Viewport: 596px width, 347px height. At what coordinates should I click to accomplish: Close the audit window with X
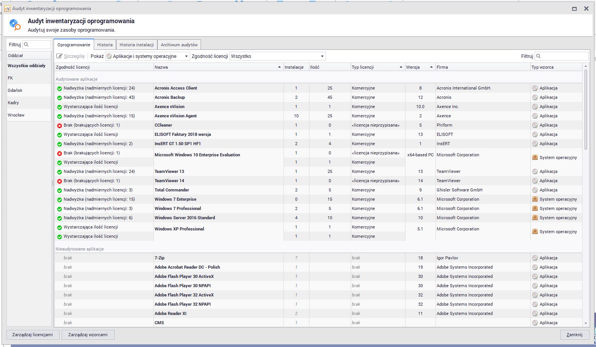[586, 8]
